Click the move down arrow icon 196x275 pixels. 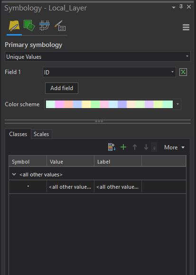click(146, 147)
